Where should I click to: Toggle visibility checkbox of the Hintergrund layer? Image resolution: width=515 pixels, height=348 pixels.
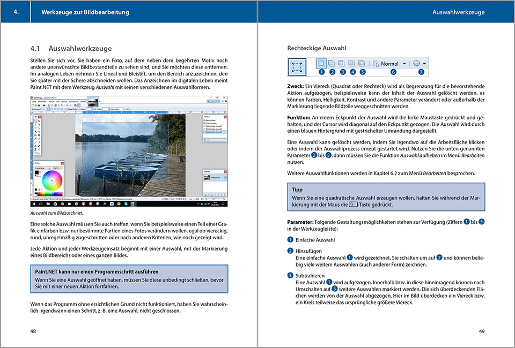(225, 178)
